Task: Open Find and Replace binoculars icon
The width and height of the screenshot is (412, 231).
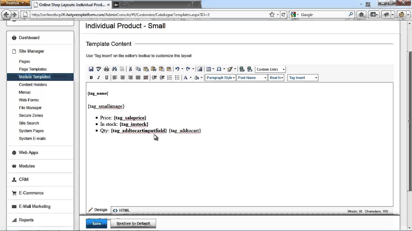Action: point(114,69)
